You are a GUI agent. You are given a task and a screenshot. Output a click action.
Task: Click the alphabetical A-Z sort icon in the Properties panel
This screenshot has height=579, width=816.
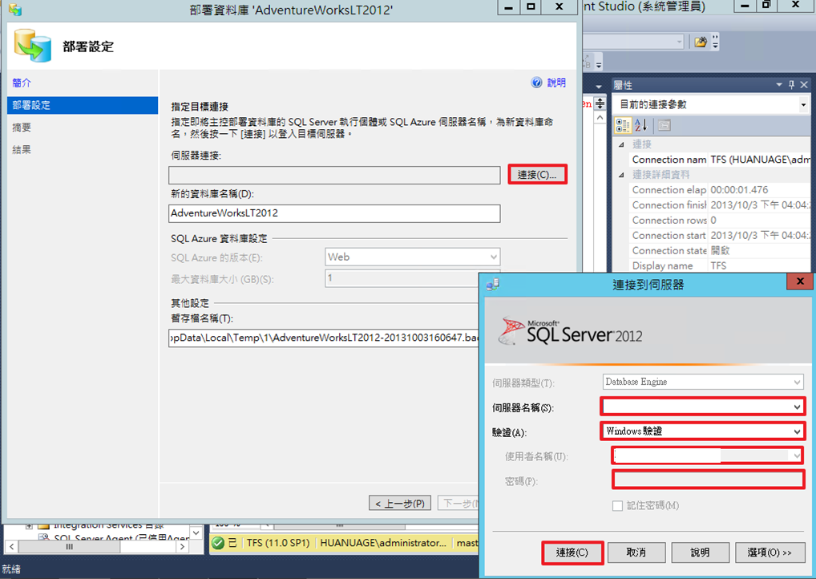coord(641,125)
